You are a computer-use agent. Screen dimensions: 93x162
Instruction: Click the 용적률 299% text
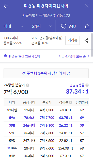coord(13,43)
